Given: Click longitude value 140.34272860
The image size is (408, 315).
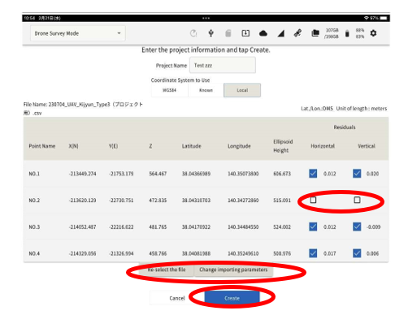Looking at the screenshot, I should pyautogui.click(x=243, y=201).
